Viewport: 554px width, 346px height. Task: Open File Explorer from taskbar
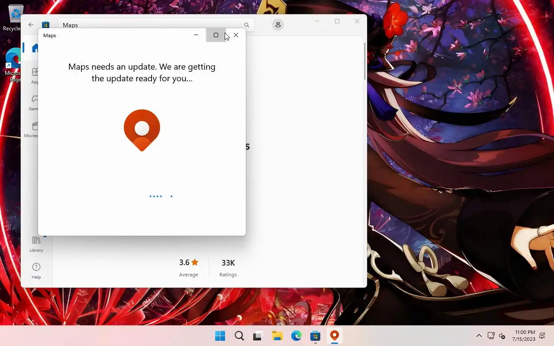coord(277,336)
